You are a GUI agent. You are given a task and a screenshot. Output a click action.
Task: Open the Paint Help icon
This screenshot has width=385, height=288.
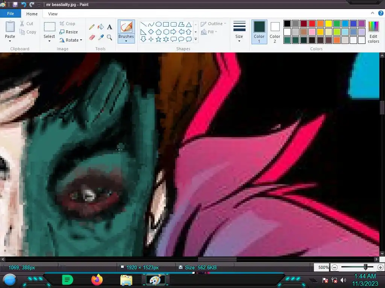pyautogui.click(x=380, y=13)
